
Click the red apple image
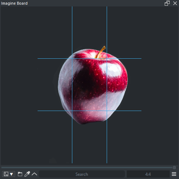pyautogui.click(x=93, y=85)
